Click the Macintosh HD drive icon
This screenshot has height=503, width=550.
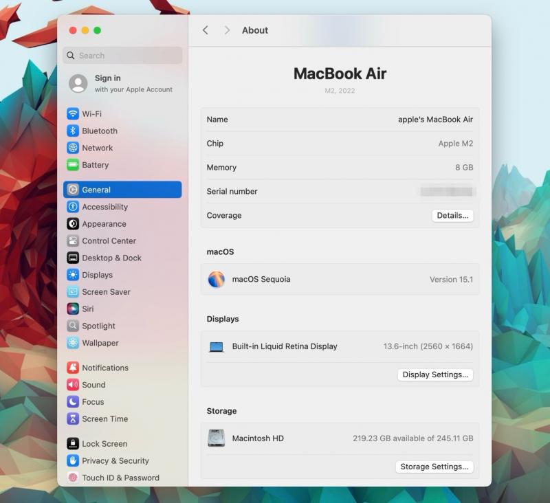point(216,438)
